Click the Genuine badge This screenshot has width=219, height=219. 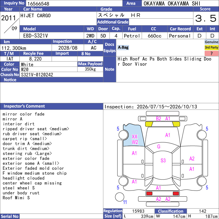(211, 42)
